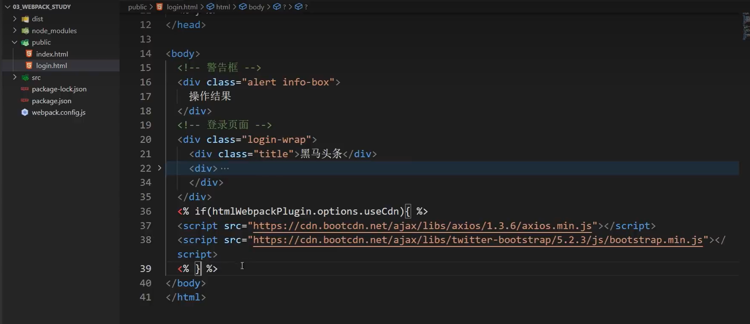
Task: Open package-lock.json from the explorer
Action: point(59,89)
